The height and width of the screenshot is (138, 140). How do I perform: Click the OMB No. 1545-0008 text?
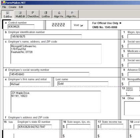point(105,27)
